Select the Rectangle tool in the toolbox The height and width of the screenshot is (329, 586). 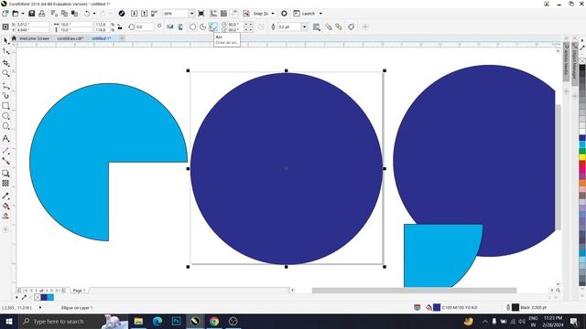click(x=5, y=106)
